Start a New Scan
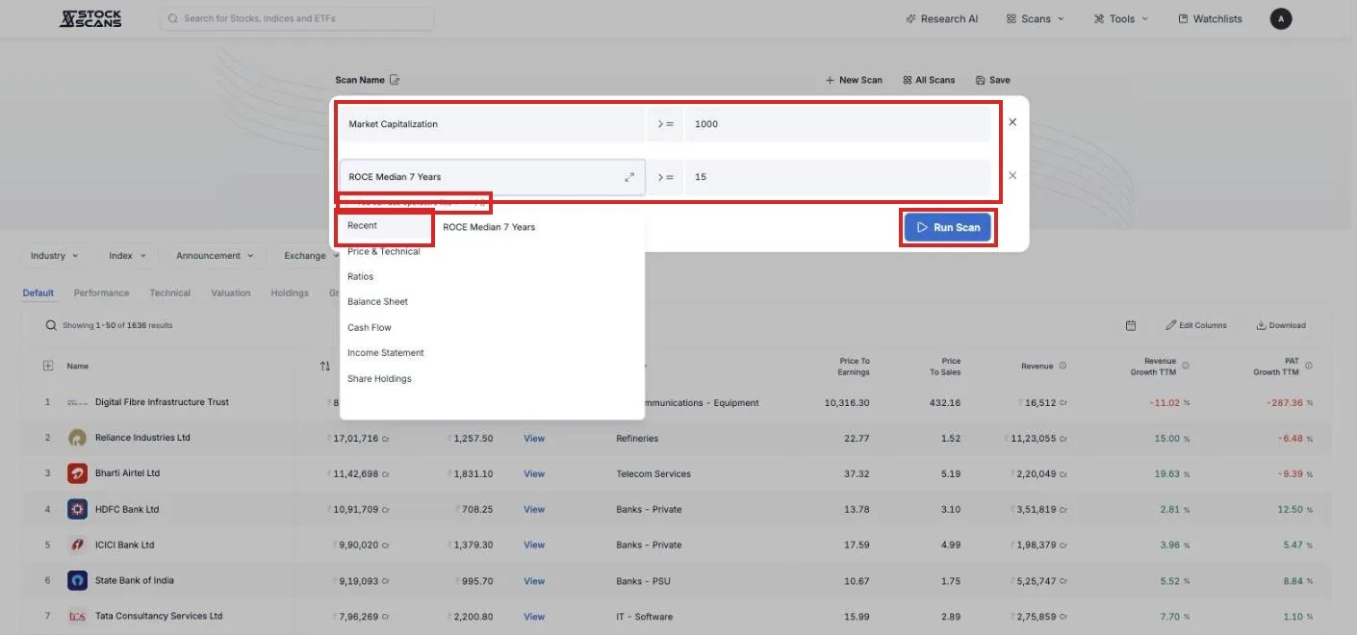The height and width of the screenshot is (635, 1357). click(854, 80)
